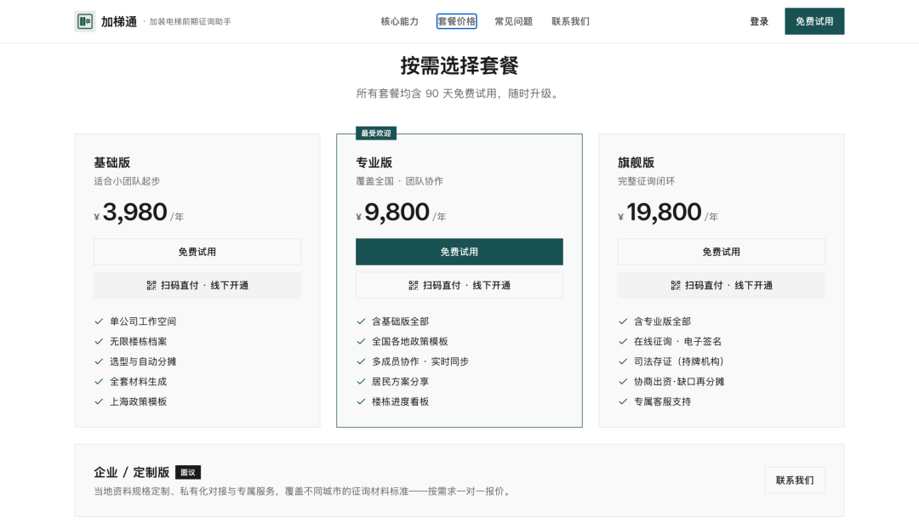
Task: Click checkmark beside 单公司工作空间
Action: [x=99, y=321]
